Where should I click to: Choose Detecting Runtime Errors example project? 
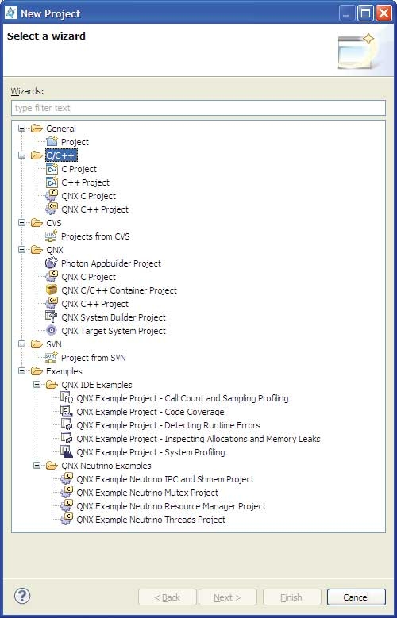(x=168, y=425)
